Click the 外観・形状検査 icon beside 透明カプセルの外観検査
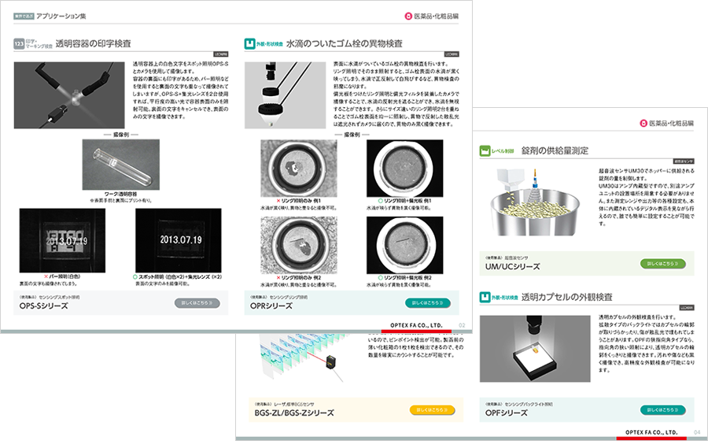This screenshot has height=441, width=708. (485, 298)
